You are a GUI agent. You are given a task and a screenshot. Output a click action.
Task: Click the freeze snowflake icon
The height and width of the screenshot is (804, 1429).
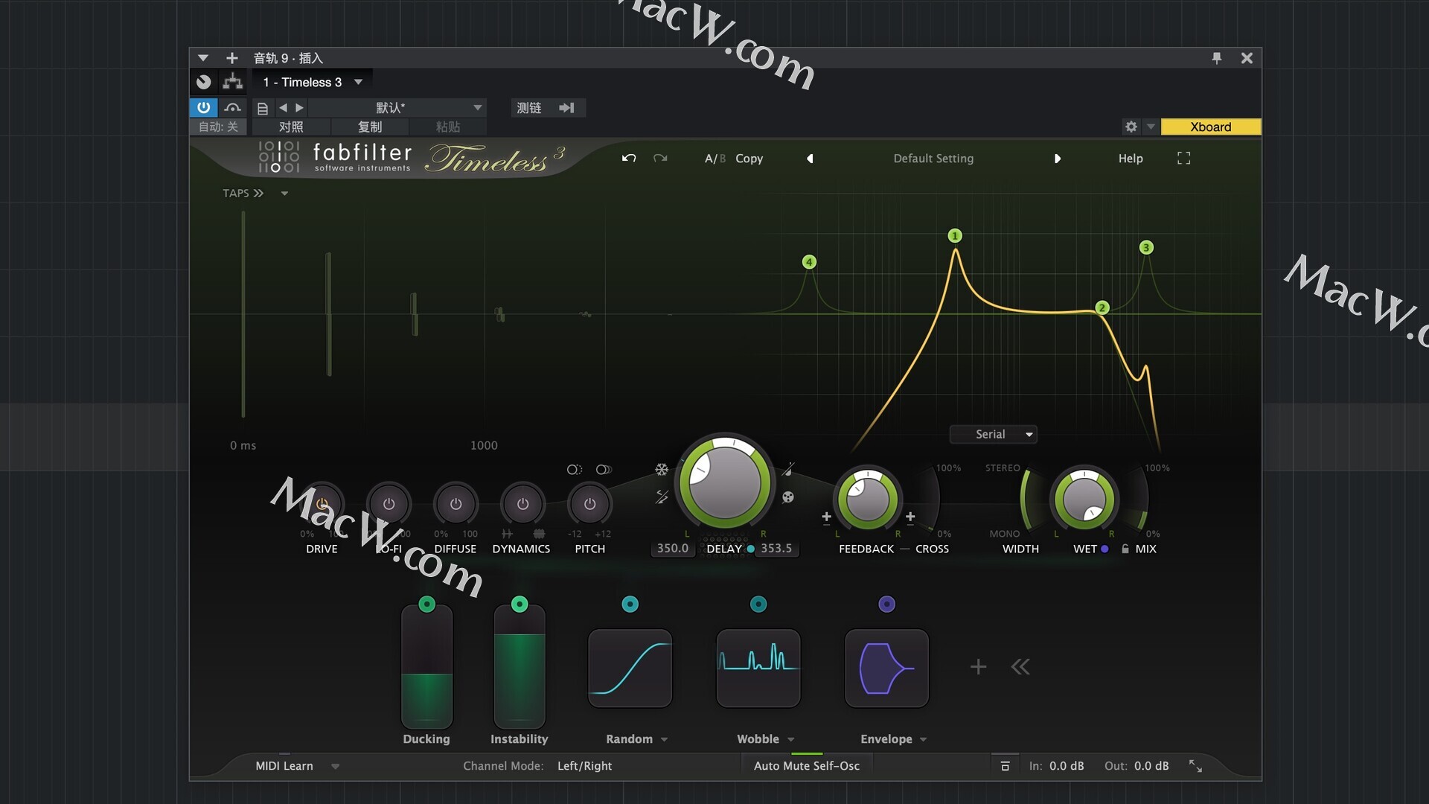coord(662,469)
